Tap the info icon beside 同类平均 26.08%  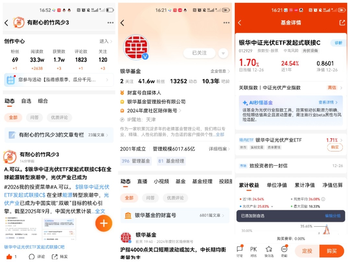[x=323, y=199]
